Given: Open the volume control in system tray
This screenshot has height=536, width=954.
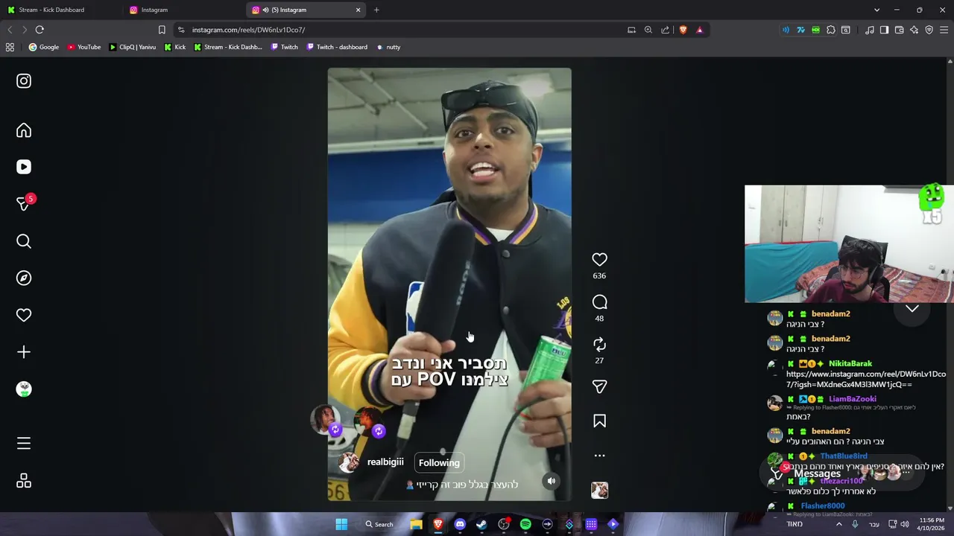Looking at the screenshot, I should click(x=905, y=524).
